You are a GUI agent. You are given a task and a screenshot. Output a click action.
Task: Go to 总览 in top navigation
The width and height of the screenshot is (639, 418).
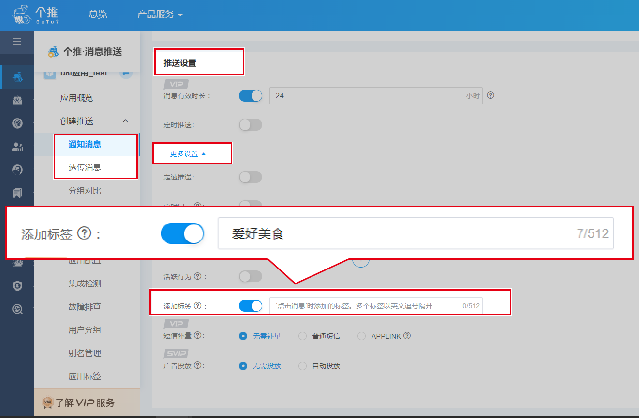click(x=98, y=15)
